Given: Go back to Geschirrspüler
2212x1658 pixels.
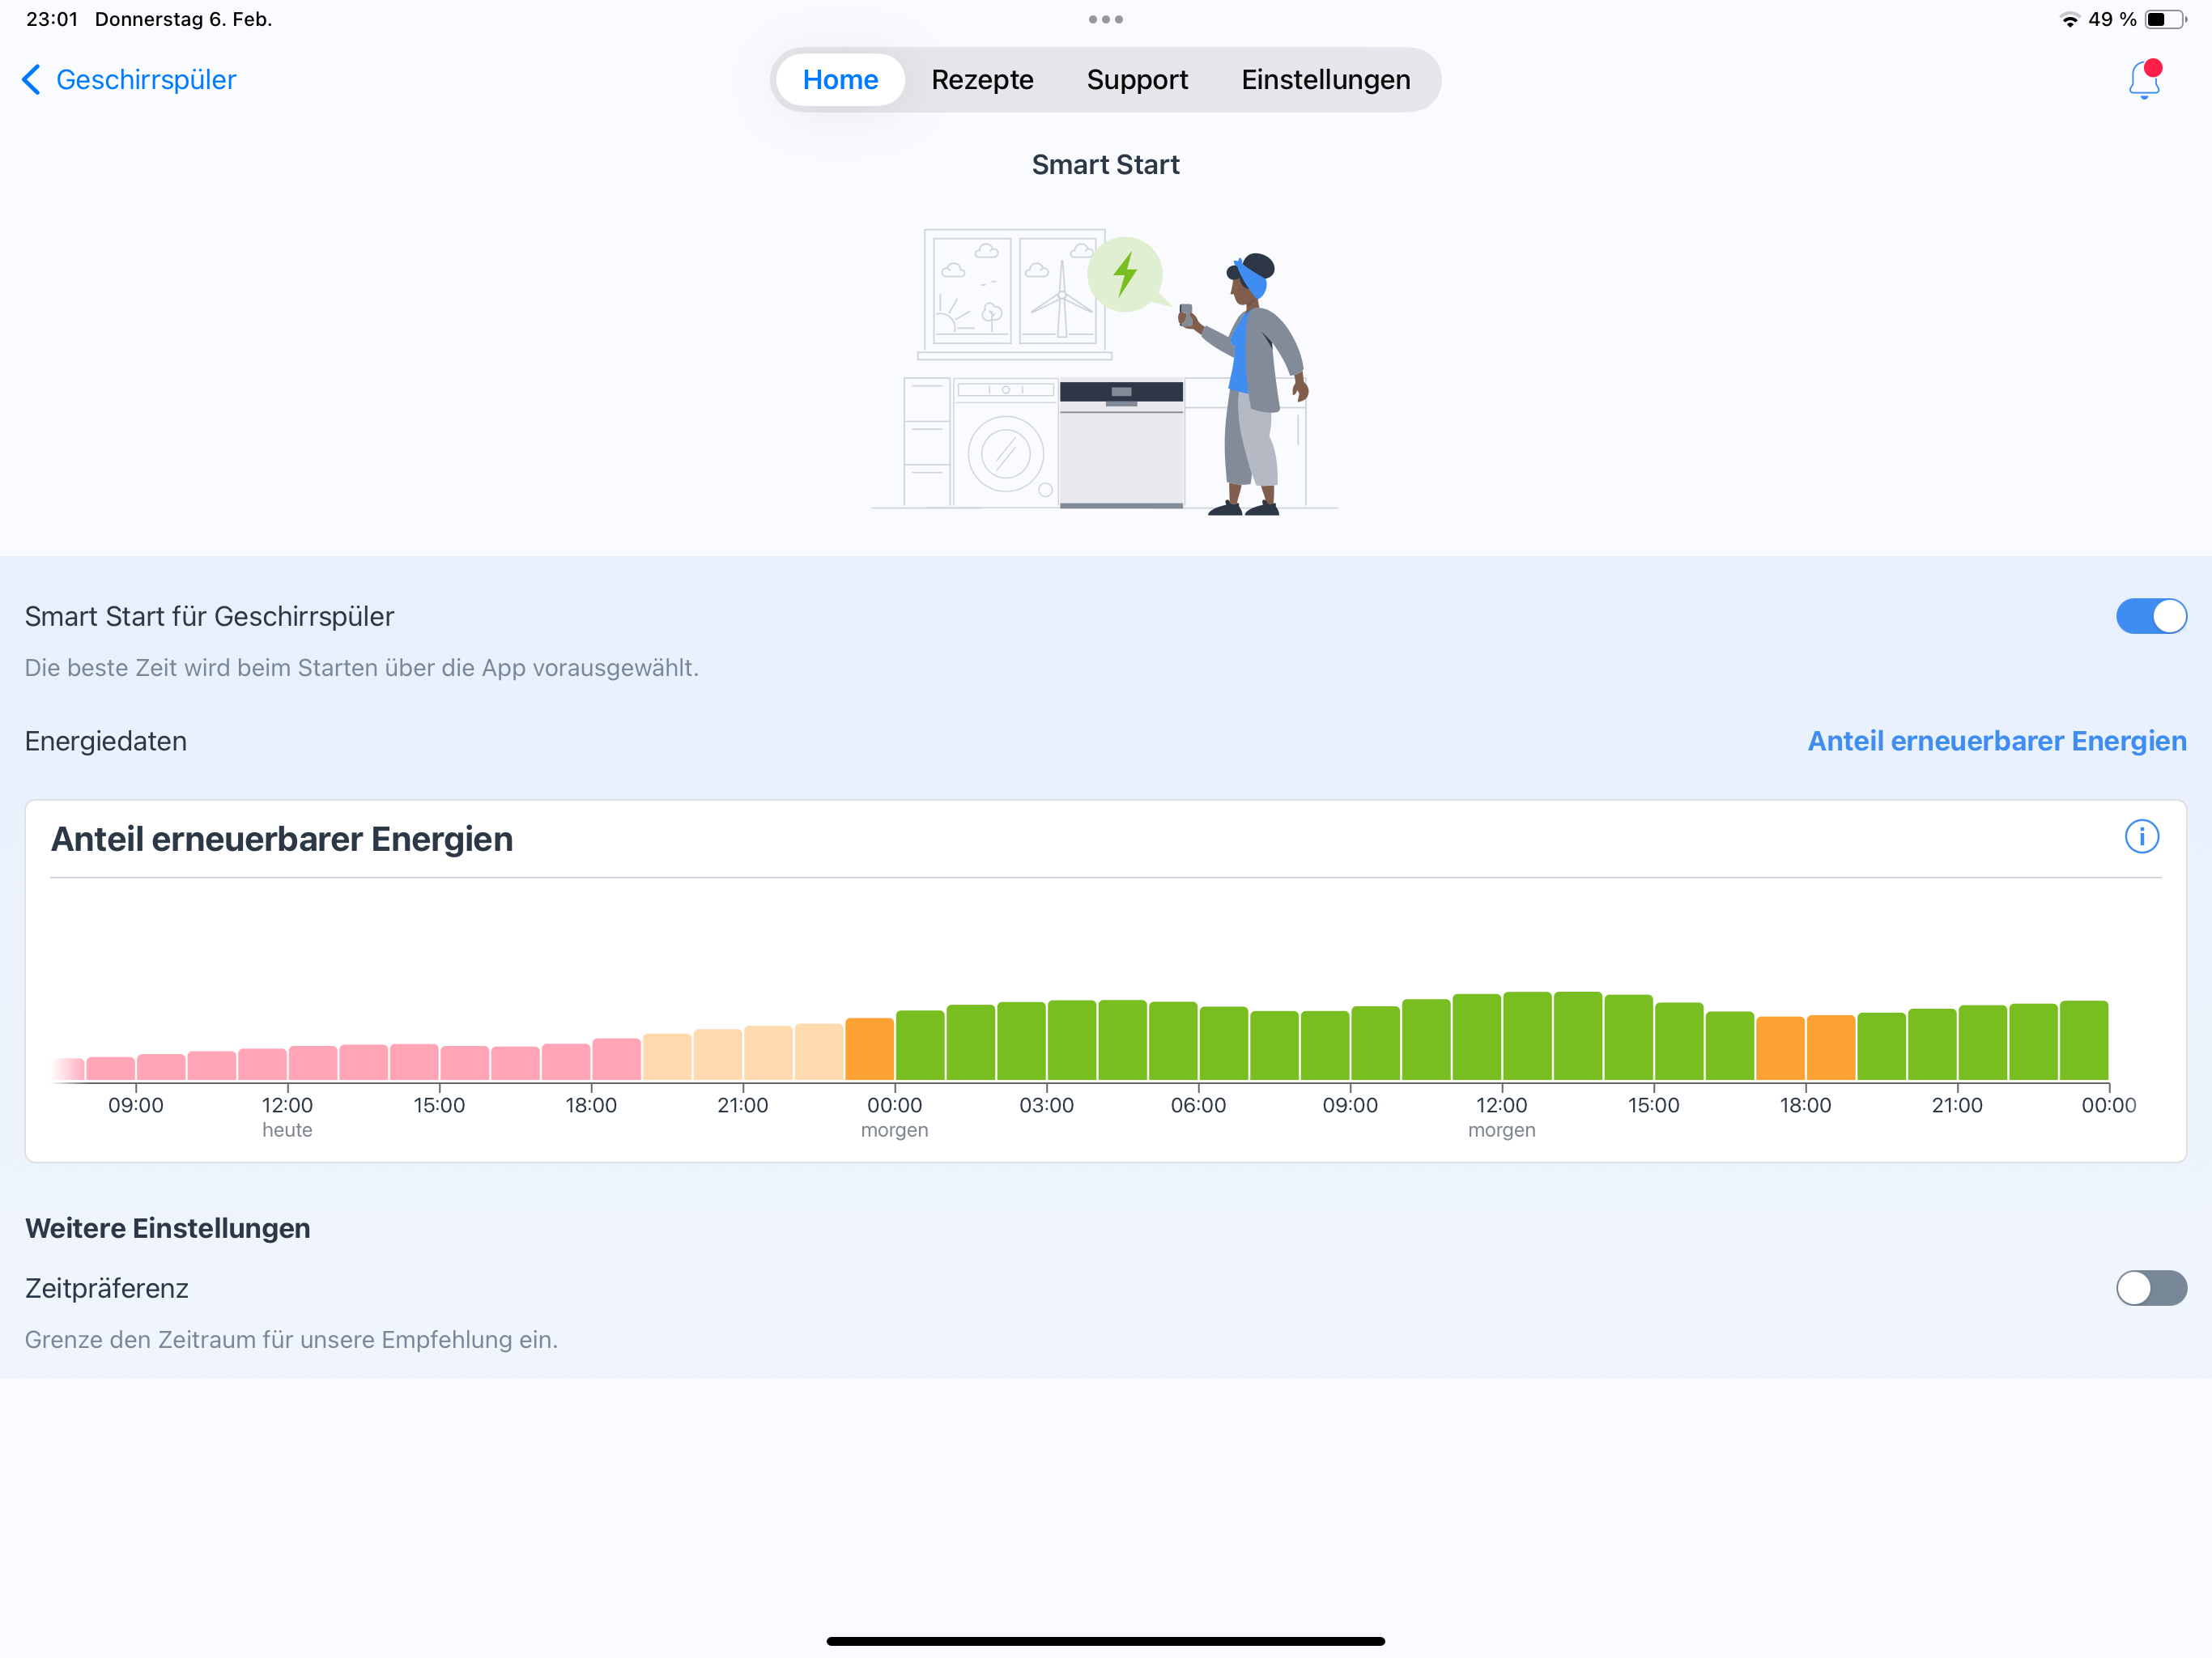Looking at the screenshot, I should 146,80.
